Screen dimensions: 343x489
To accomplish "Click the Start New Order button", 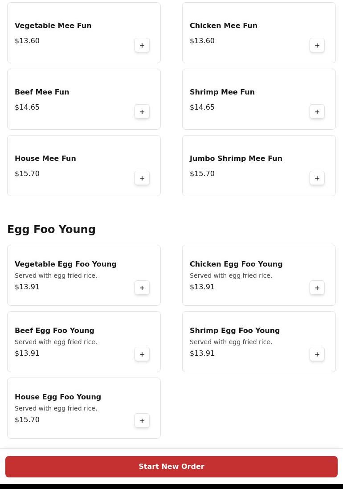I will tap(171, 467).
